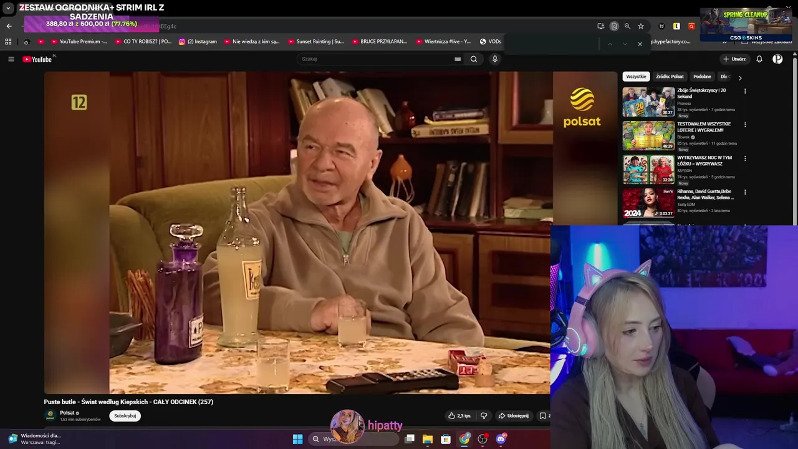Open options for WYTRZYMASZ NOC W TYM ŁÓŻKU video
Image resolution: width=798 pixels, height=449 pixels.
point(745,158)
